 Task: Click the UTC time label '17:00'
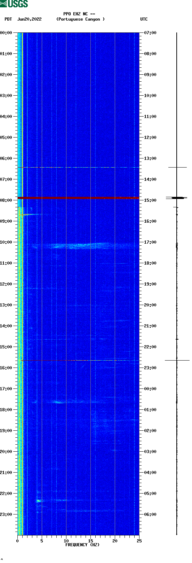coord(150,242)
